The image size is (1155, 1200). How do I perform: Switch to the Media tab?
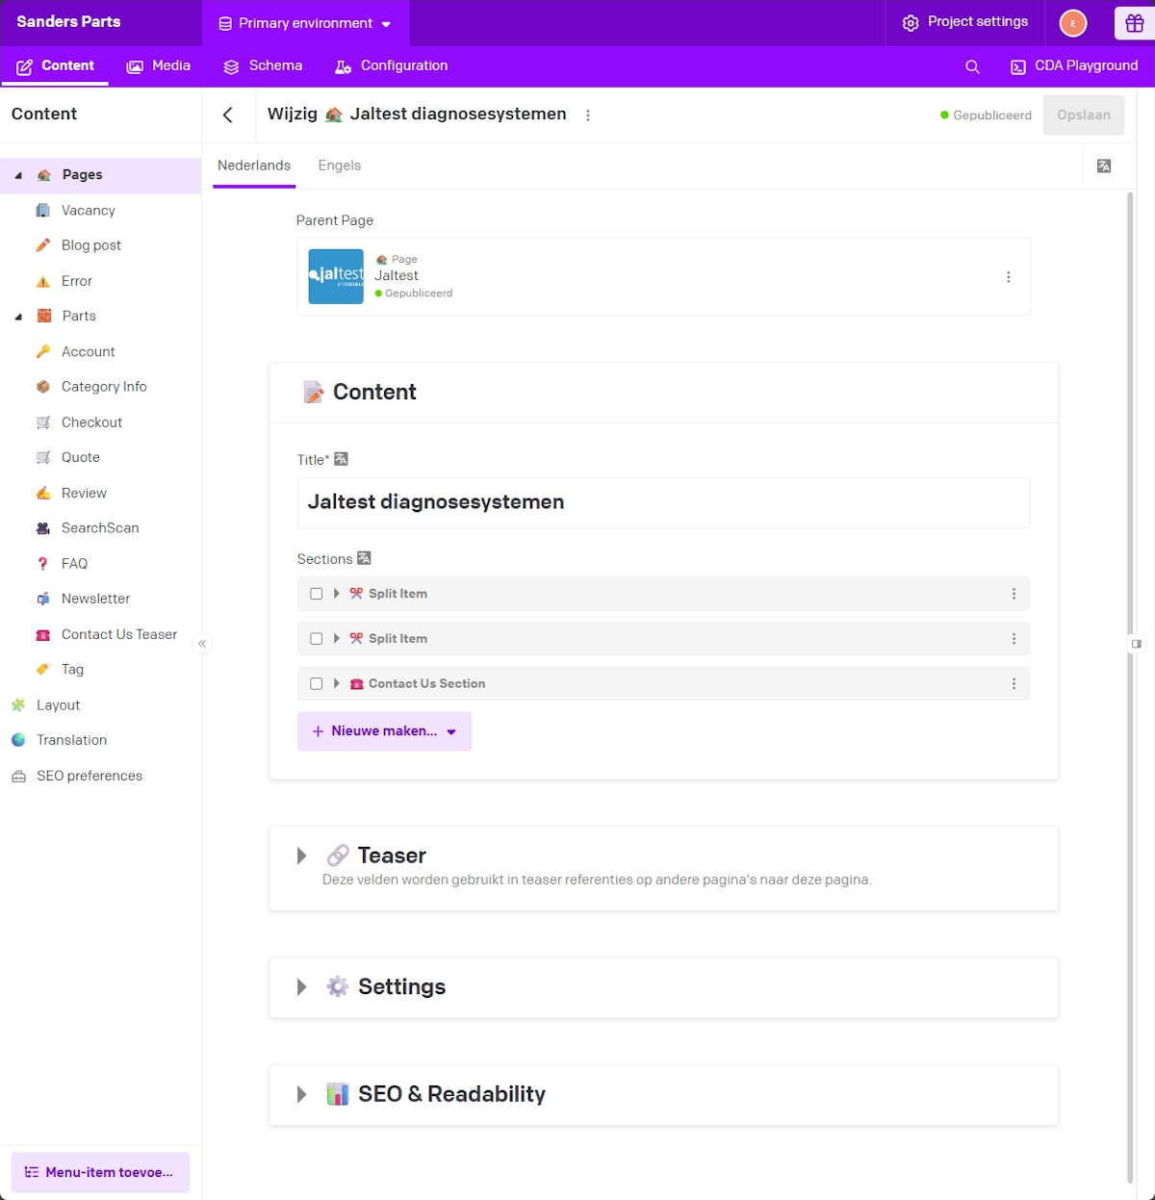tap(159, 66)
